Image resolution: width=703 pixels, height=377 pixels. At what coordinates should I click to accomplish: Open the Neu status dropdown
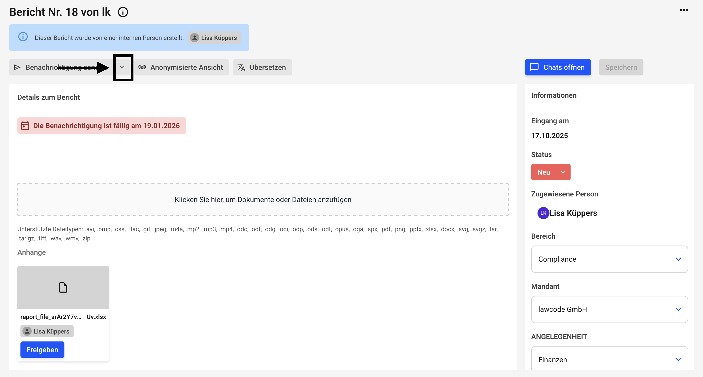point(550,172)
